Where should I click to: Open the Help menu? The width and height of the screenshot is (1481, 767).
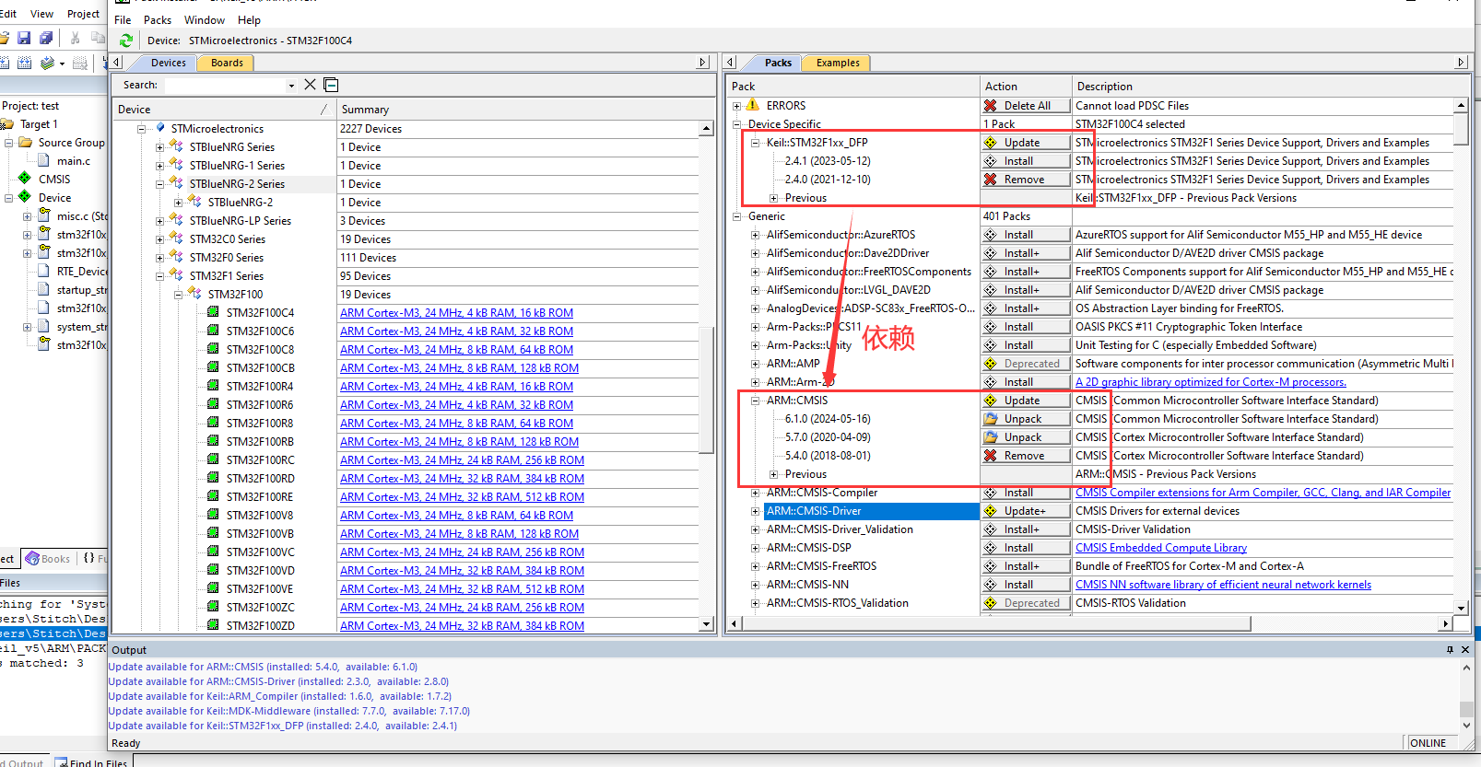[x=249, y=19]
